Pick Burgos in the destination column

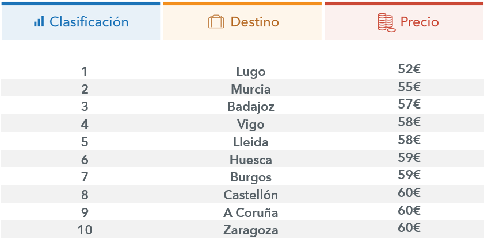coord(251,177)
